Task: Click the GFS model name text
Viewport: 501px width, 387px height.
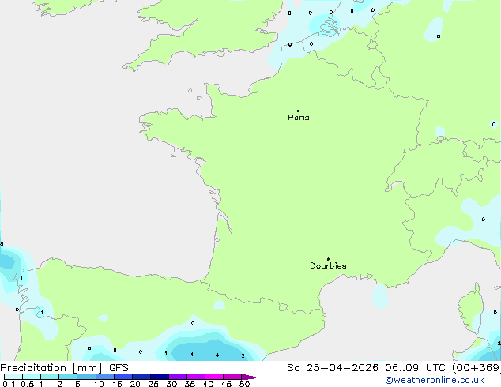Action: pos(119,368)
